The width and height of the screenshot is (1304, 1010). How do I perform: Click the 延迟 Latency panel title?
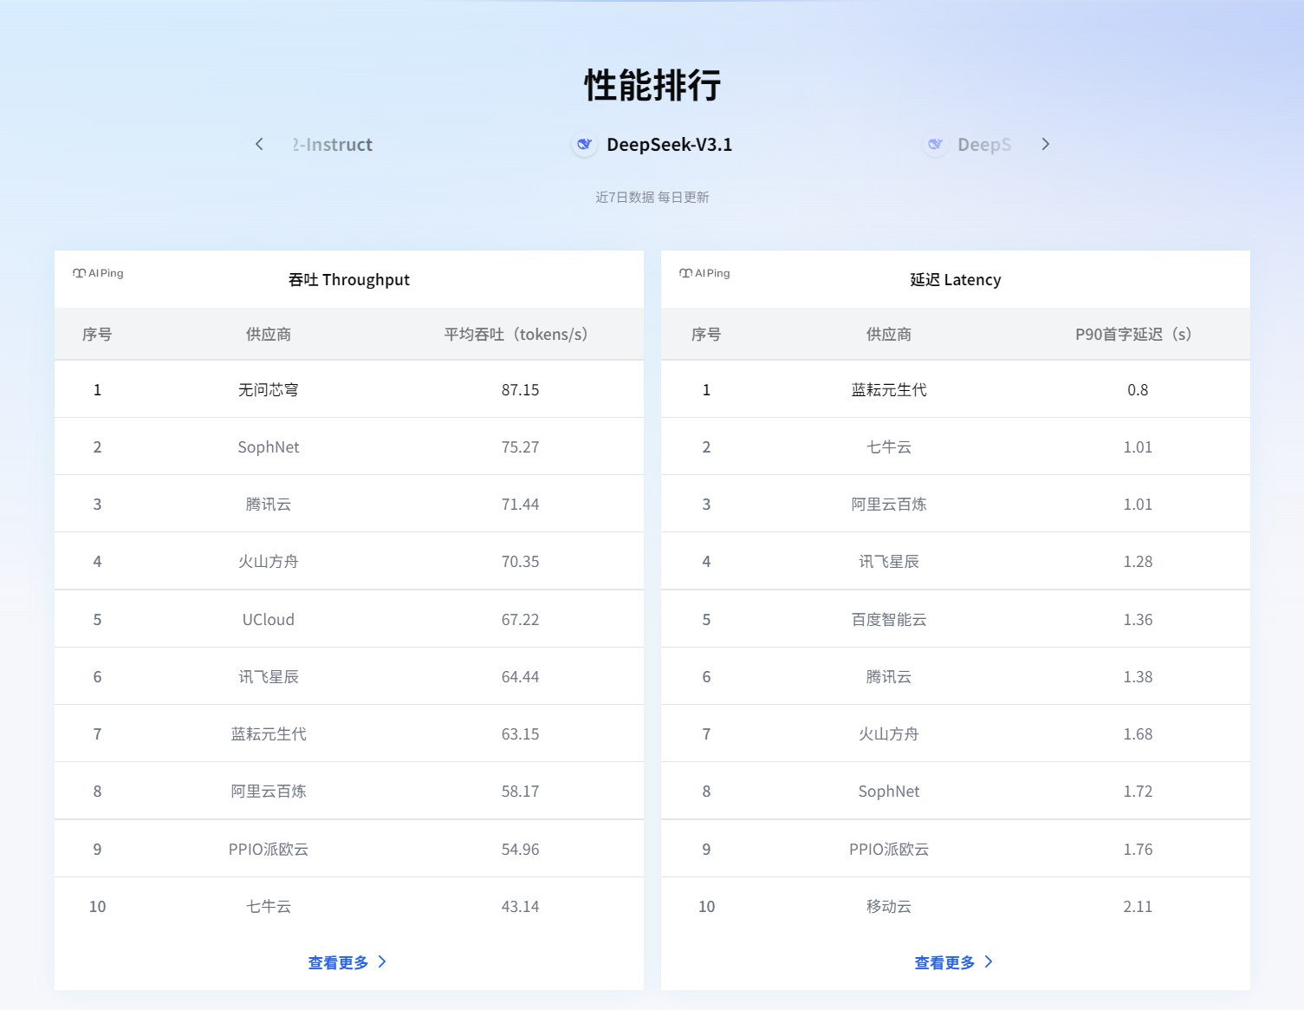click(956, 279)
